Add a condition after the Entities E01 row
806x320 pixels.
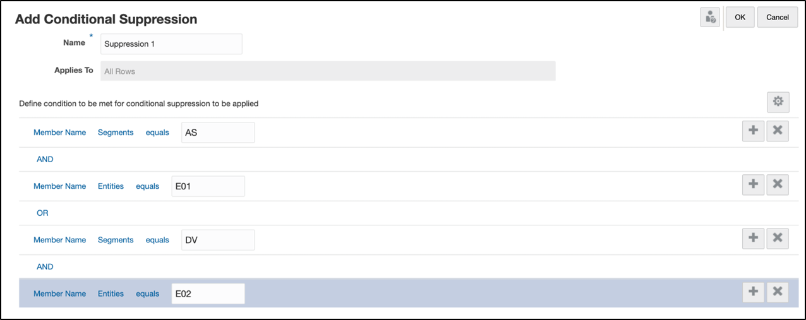753,184
